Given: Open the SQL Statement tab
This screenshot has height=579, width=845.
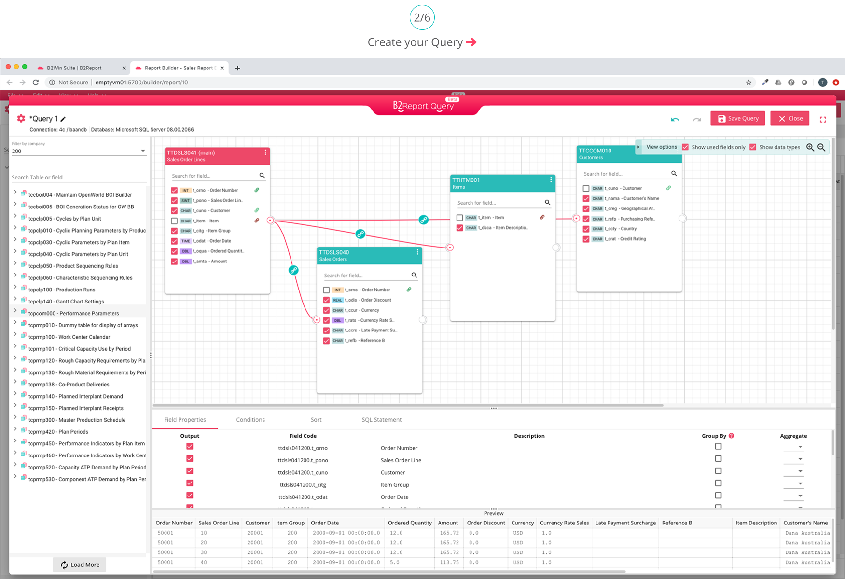Looking at the screenshot, I should coord(381,420).
